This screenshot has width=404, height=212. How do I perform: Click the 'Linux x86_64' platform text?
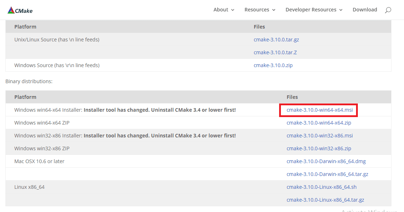click(29, 187)
